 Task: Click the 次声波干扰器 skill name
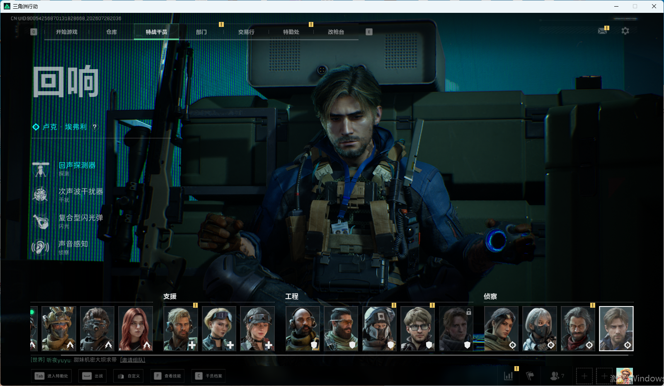pyautogui.click(x=81, y=191)
